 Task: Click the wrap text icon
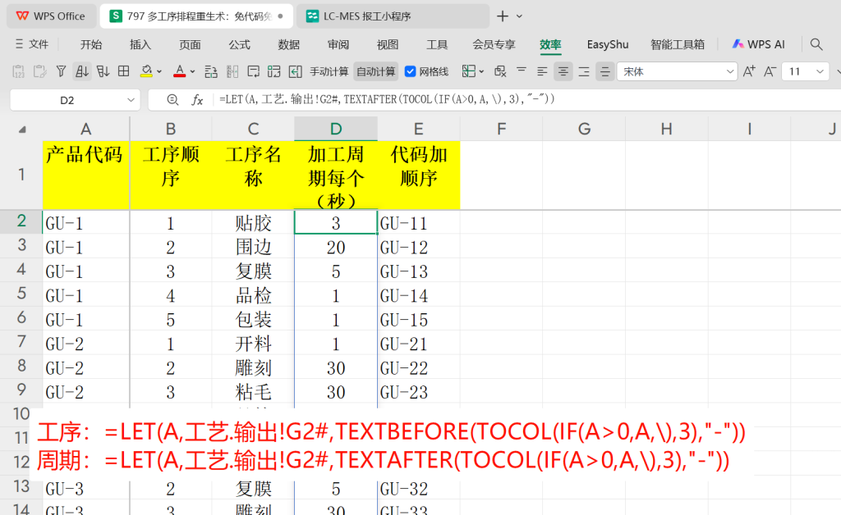(253, 71)
